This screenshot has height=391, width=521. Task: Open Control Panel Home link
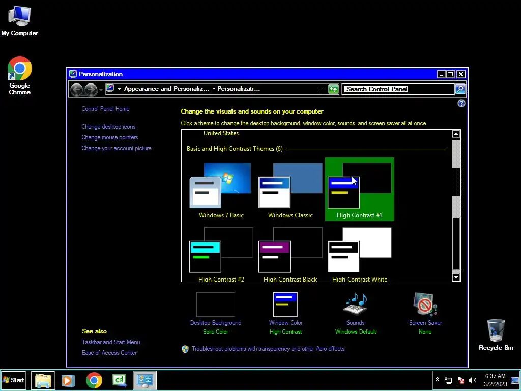tap(105, 109)
